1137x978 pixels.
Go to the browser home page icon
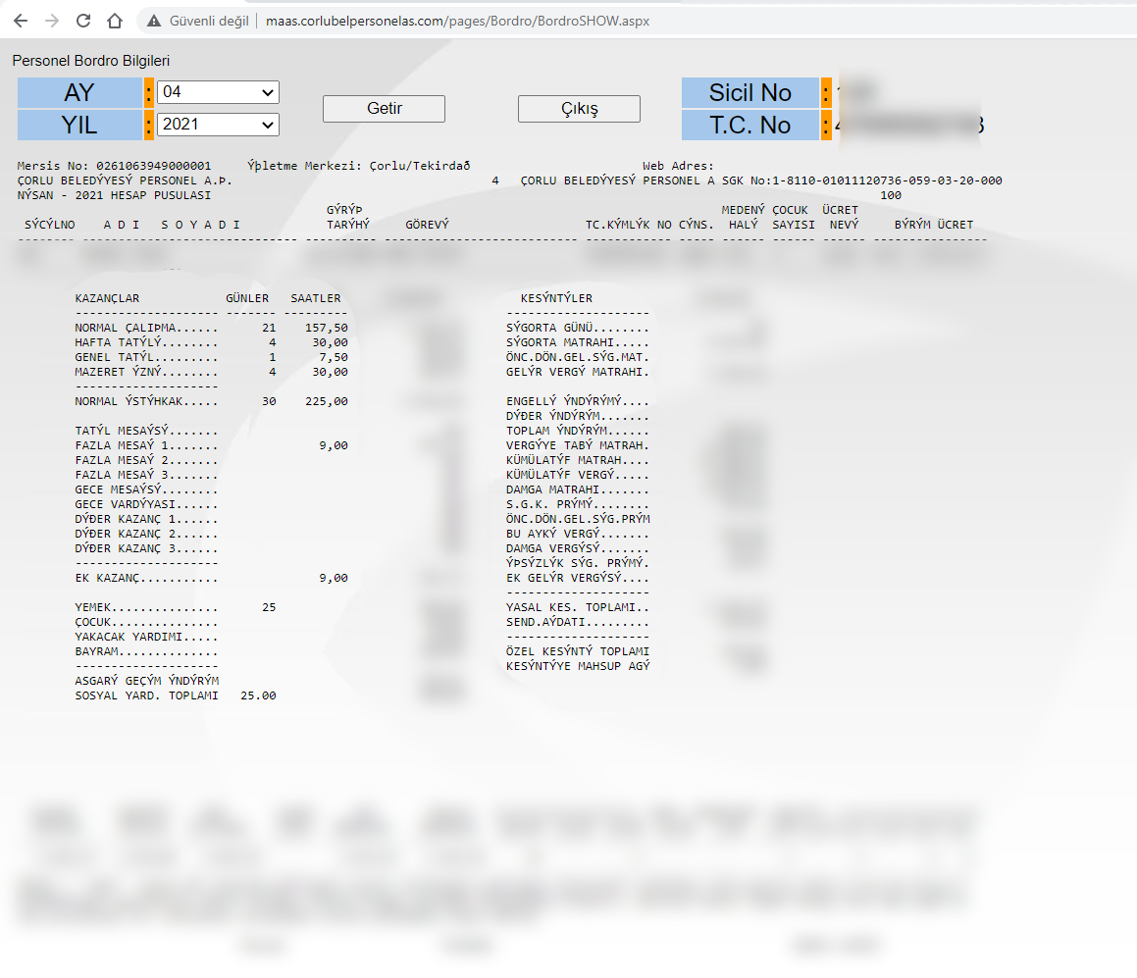point(115,21)
